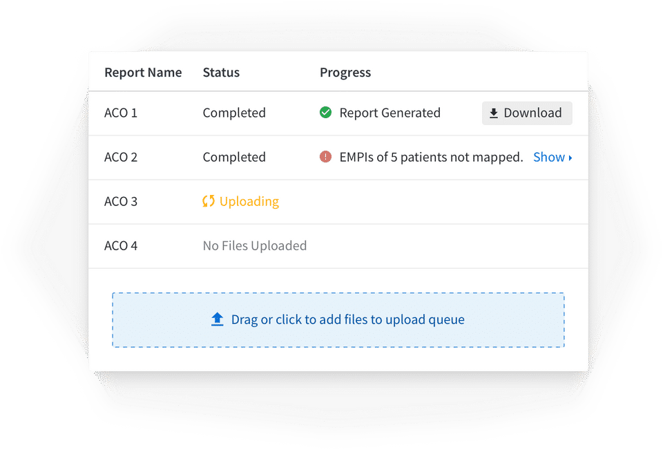Download the ACO 1 report
This screenshot has width=663, height=450.
click(527, 113)
